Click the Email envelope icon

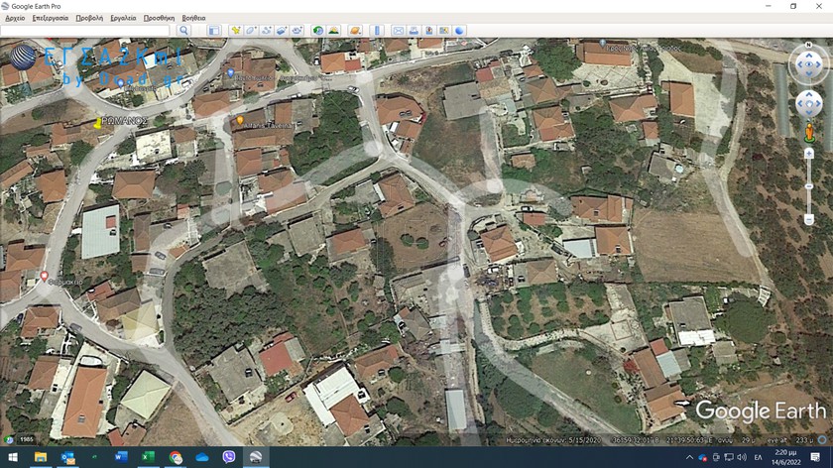tap(398, 31)
